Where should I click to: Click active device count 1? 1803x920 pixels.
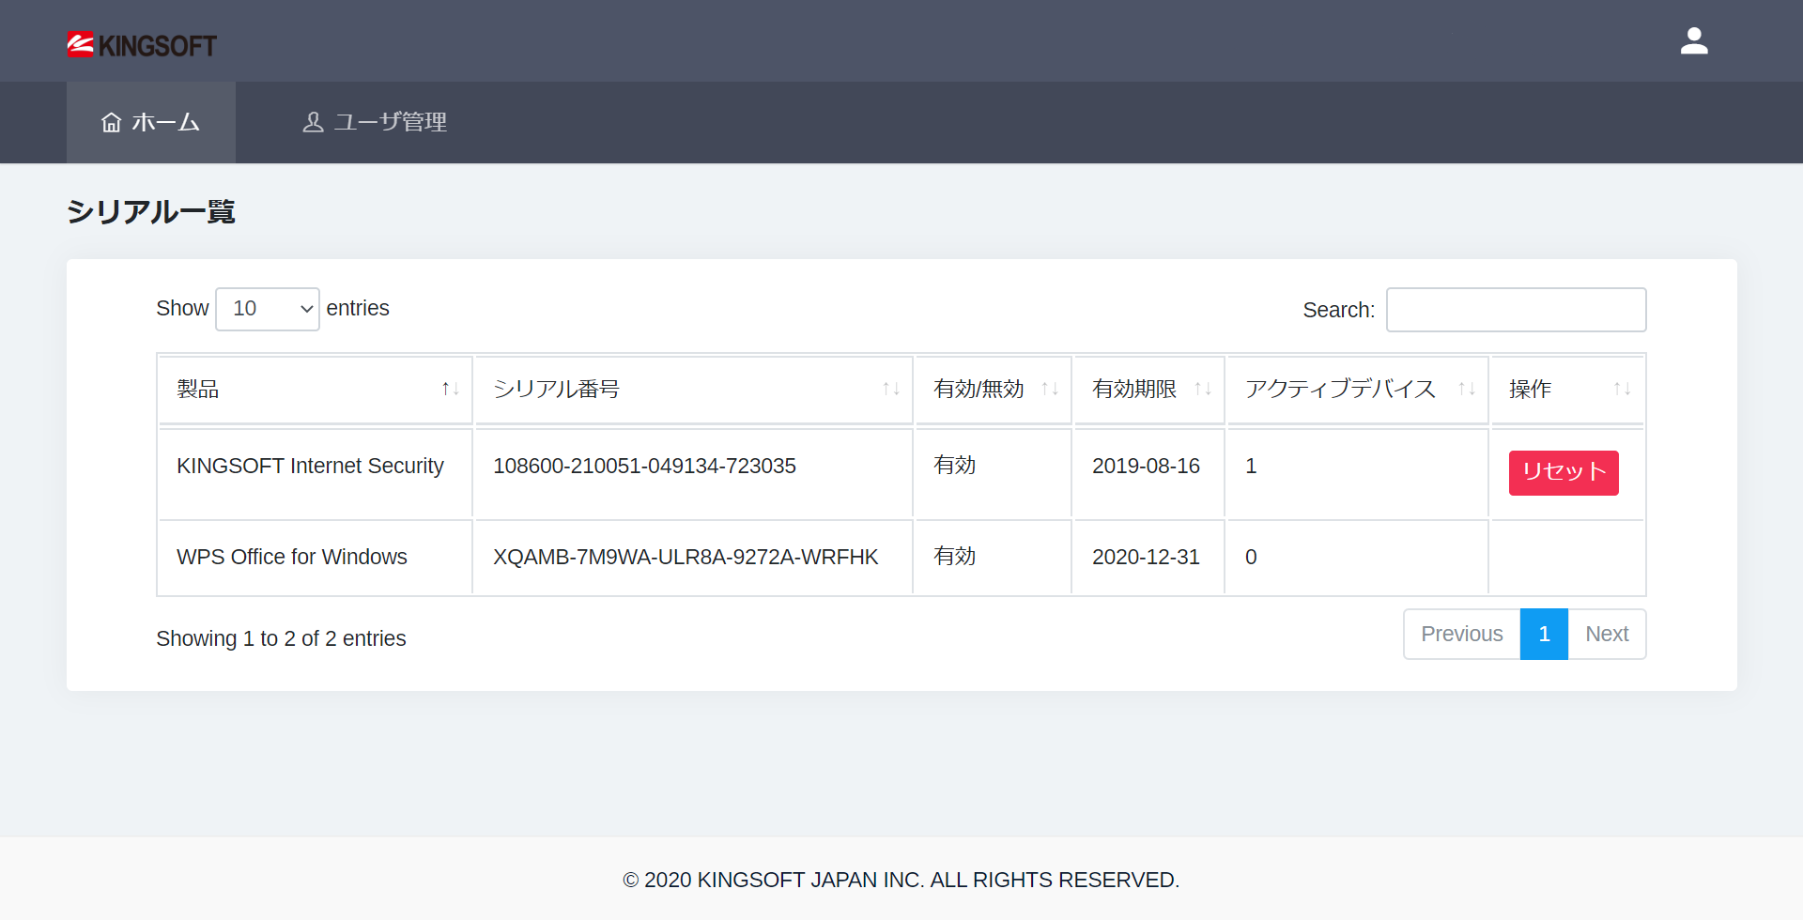(x=1251, y=466)
